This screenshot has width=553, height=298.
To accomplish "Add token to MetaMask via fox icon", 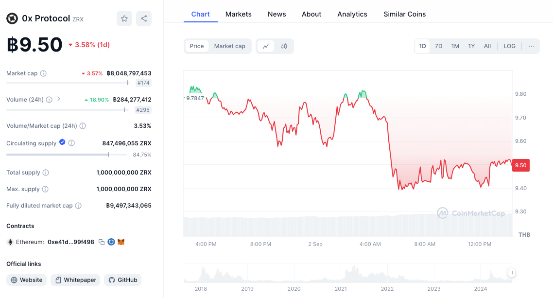I will pyautogui.click(x=121, y=242).
